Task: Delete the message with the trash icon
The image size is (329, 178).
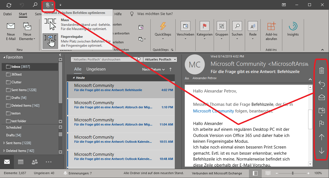Action: click(x=321, y=71)
